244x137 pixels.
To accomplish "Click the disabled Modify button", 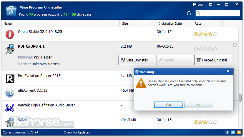I will (175, 60).
